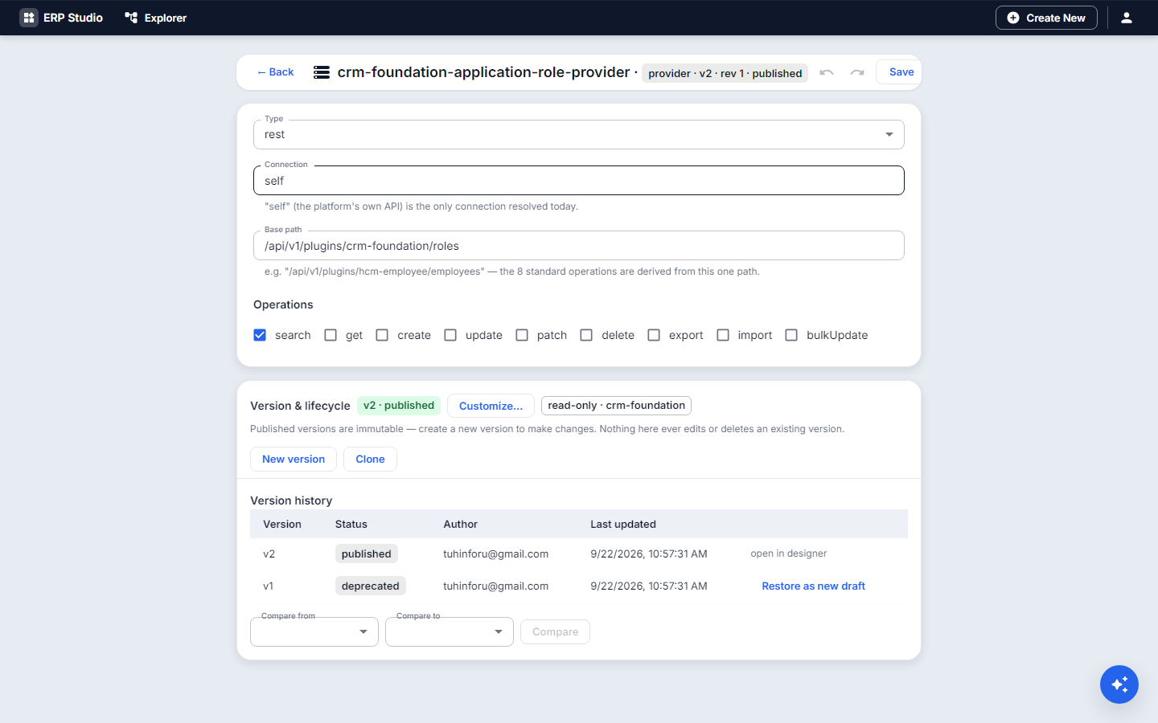Enable the update operation checkbox
This screenshot has width=1158, height=723.
pos(450,335)
